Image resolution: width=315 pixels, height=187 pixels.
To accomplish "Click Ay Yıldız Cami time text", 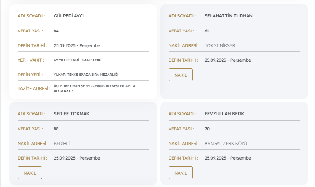I will pos(77,60).
